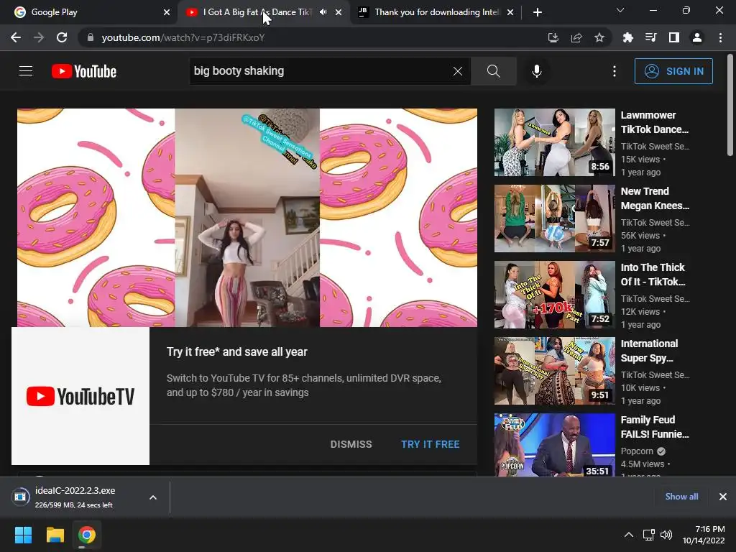Click the SIGN IN button
This screenshot has height=552, width=736.
[x=673, y=71]
